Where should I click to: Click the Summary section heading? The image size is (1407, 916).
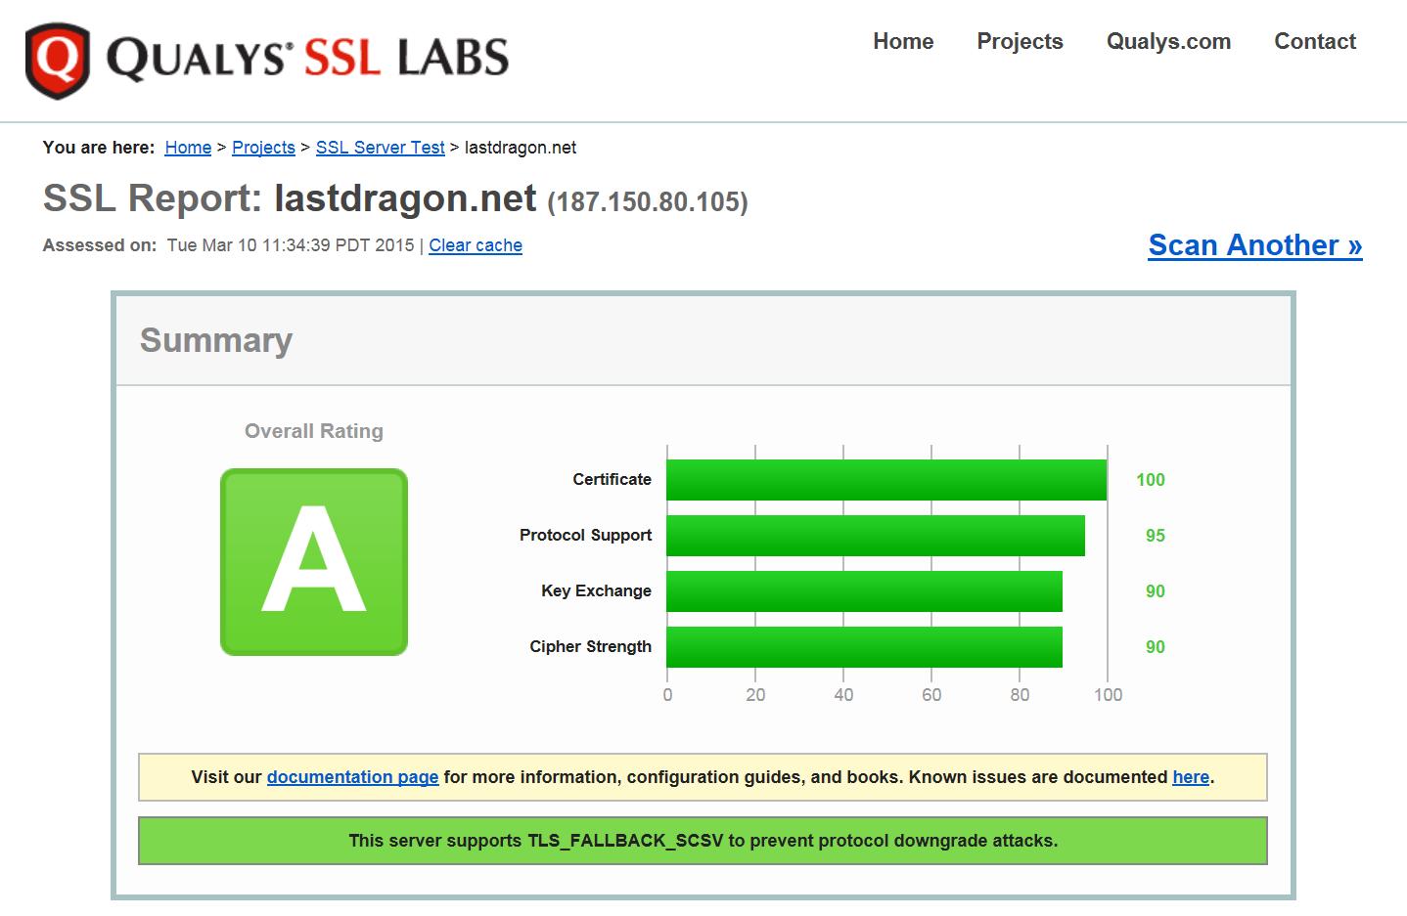[x=216, y=340]
